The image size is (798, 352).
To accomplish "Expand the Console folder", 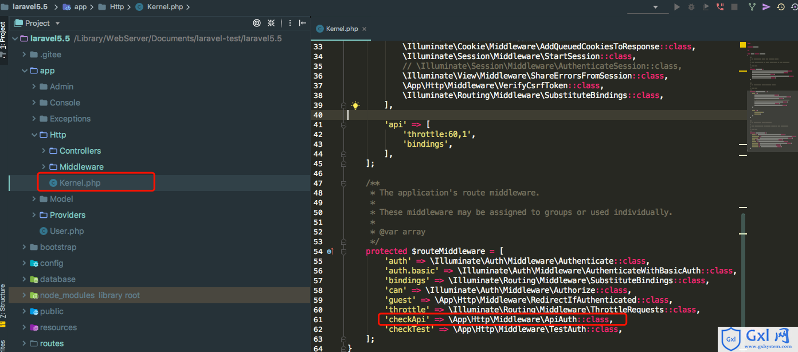I will coord(34,103).
